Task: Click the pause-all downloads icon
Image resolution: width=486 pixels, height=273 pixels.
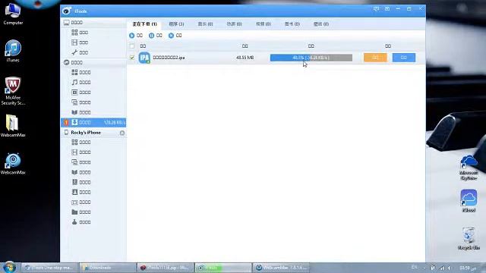Action: click(x=151, y=36)
